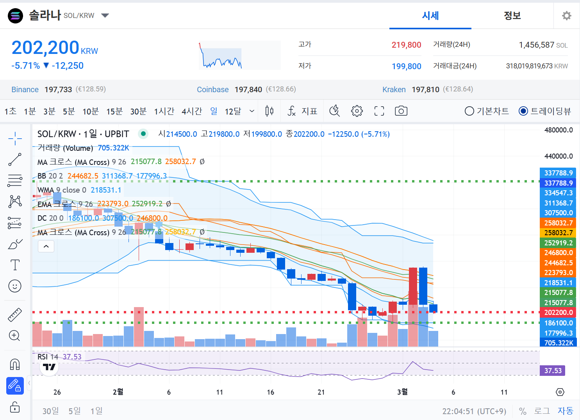Open the forecasting and measurement tools
Screen dimensions: 580x420
[x=15, y=223]
